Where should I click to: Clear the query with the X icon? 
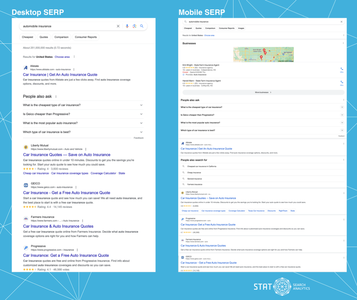pyautogui.click(x=118, y=26)
